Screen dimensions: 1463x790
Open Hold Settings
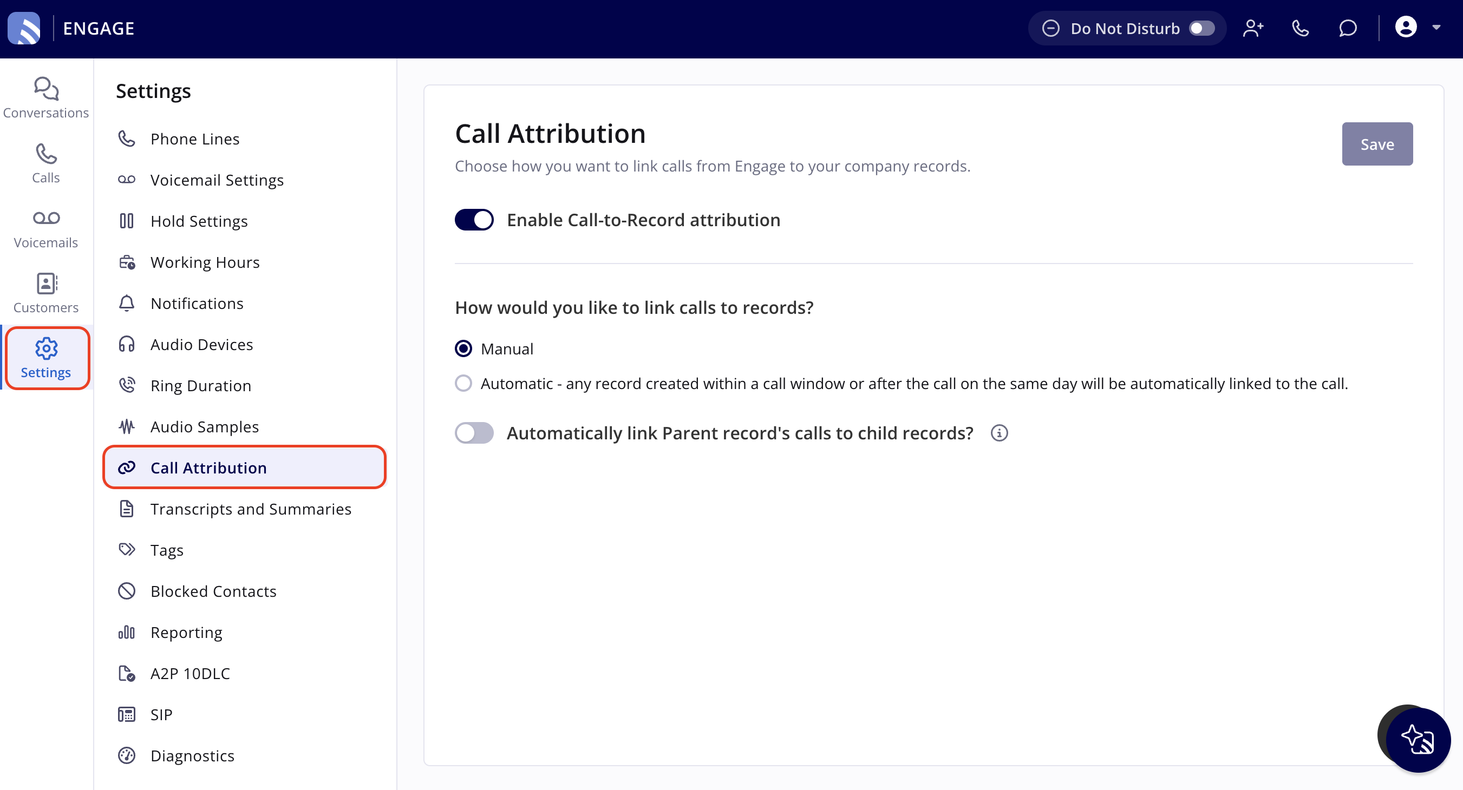(x=245, y=221)
